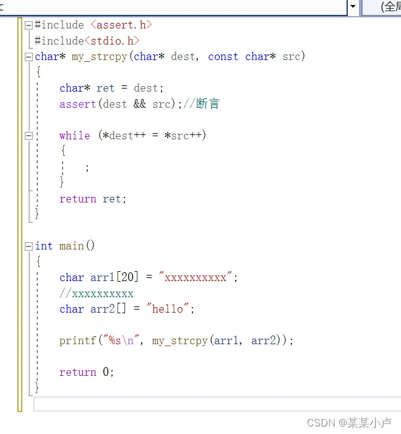This screenshot has width=401, height=434.
Task: Click the text "#include<stdio.h>"
Action: click(87, 41)
